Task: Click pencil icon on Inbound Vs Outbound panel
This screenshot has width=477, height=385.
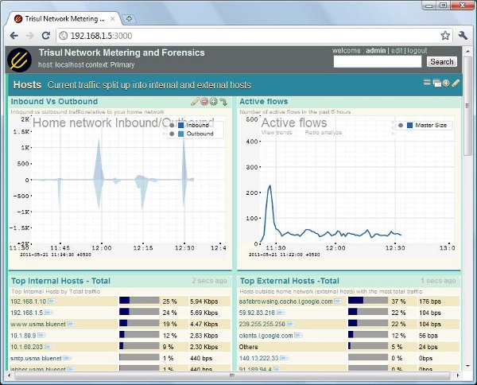Action: coord(195,102)
